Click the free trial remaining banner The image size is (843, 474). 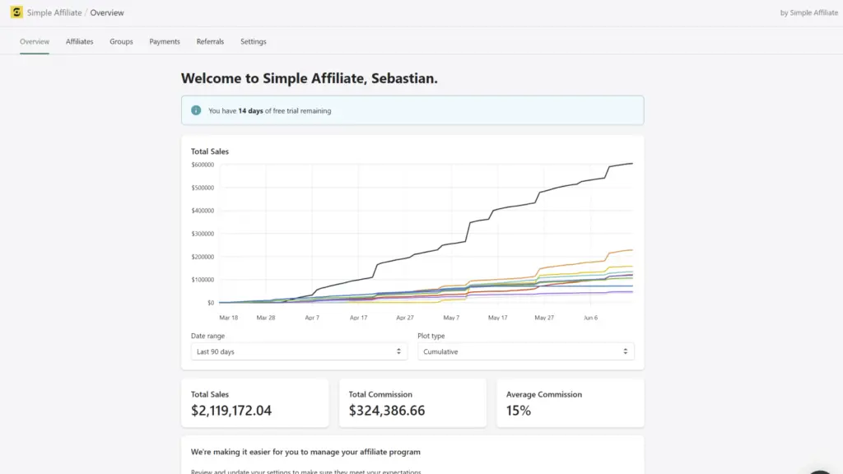[x=412, y=110]
